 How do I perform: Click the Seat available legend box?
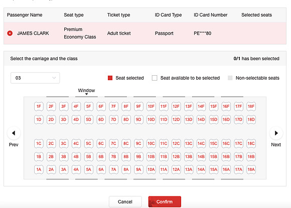tap(155, 78)
